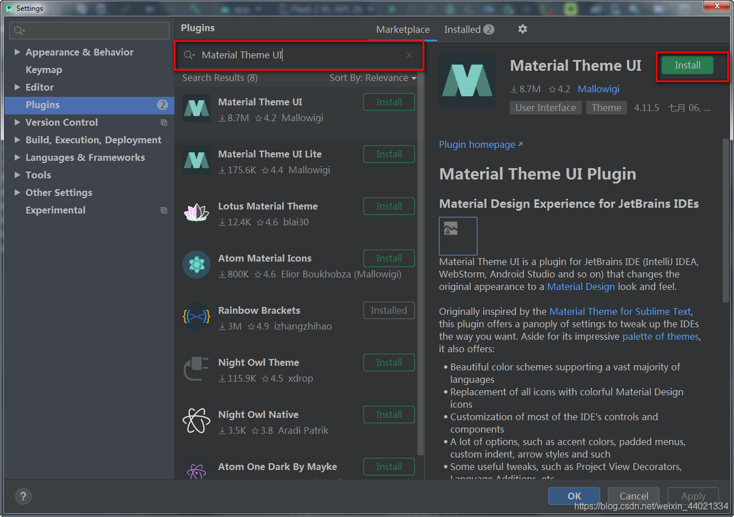This screenshot has width=734, height=517.
Task: Click the plugin description scrollbar
Action: pyautogui.click(x=726, y=221)
